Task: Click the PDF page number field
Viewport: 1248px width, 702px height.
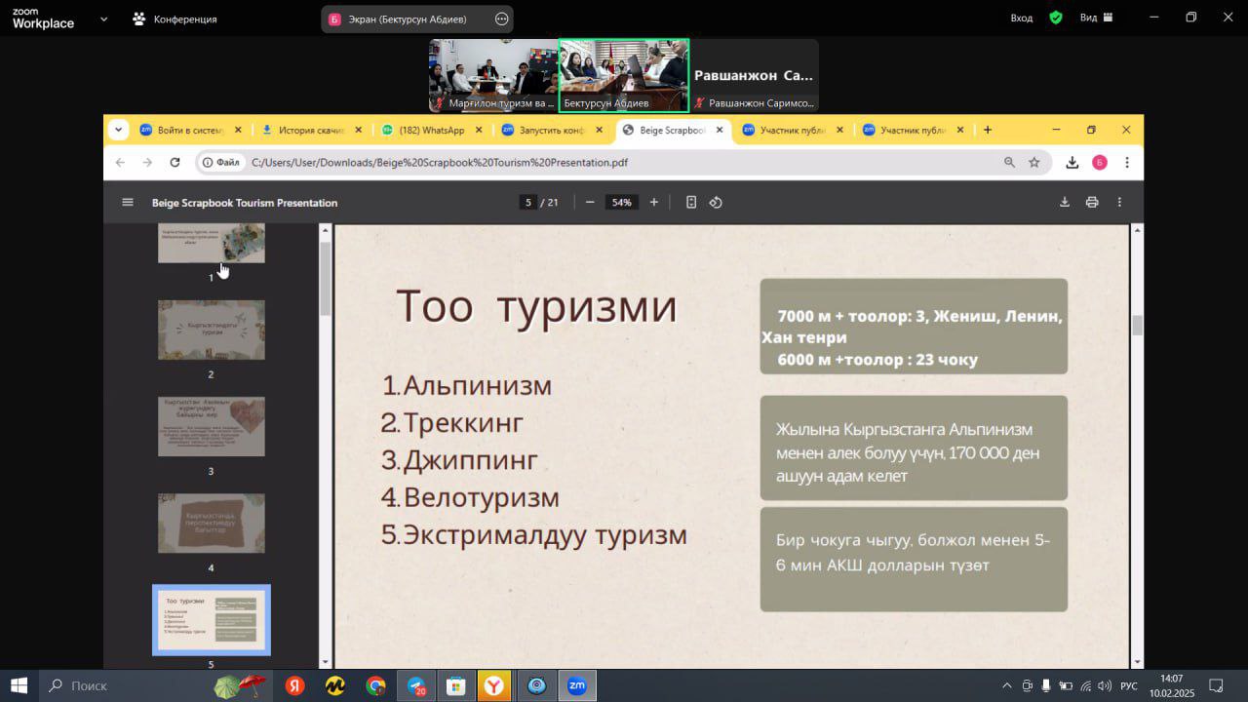Action: pyautogui.click(x=527, y=202)
